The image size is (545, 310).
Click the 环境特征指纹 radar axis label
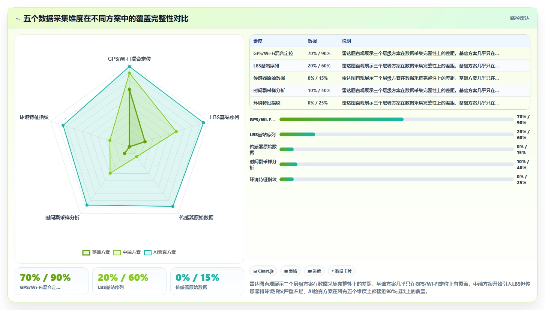34,117
